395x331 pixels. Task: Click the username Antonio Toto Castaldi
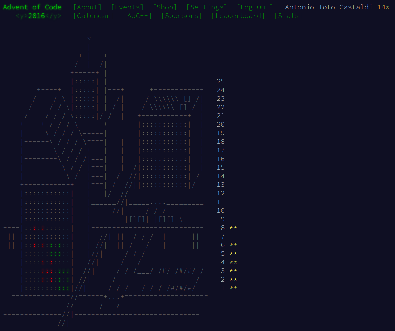tap(328, 7)
